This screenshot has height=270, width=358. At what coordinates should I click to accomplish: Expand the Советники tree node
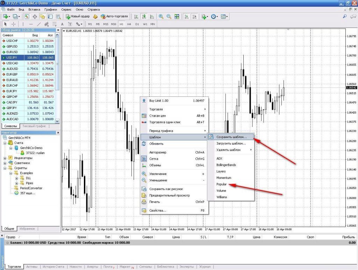click(x=5, y=163)
